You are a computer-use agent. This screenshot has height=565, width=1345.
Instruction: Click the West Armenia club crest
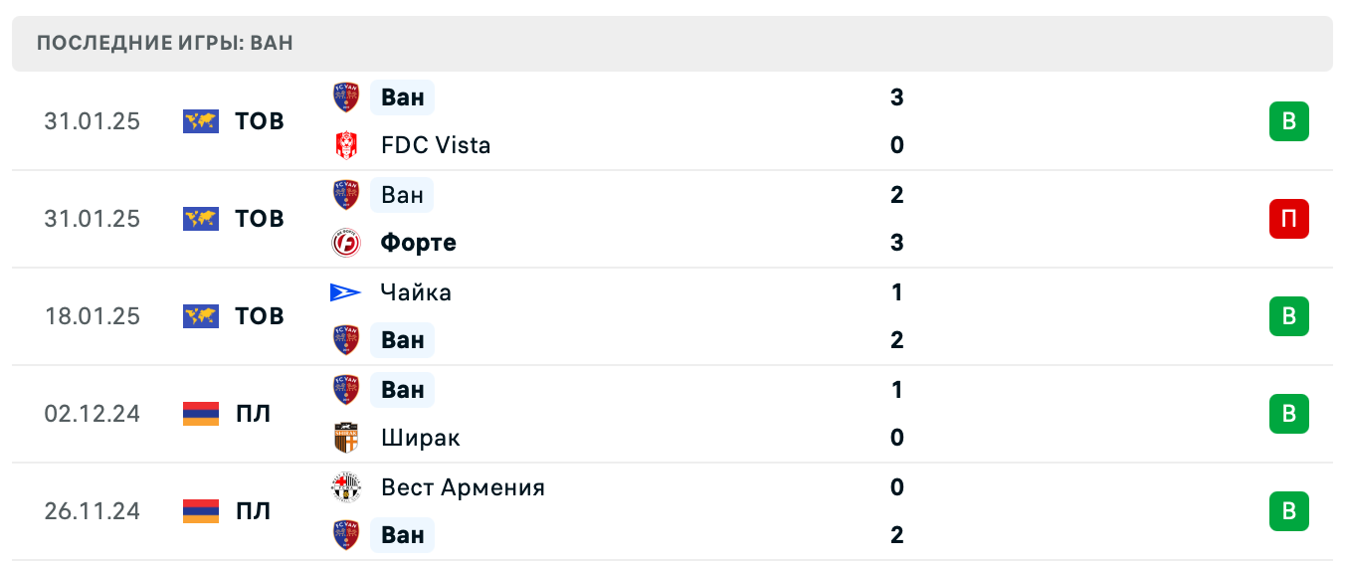pyautogui.click(x=346, y=487)
